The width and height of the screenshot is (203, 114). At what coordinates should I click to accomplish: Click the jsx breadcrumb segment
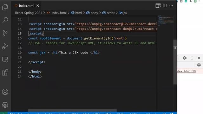click(125, 13)
